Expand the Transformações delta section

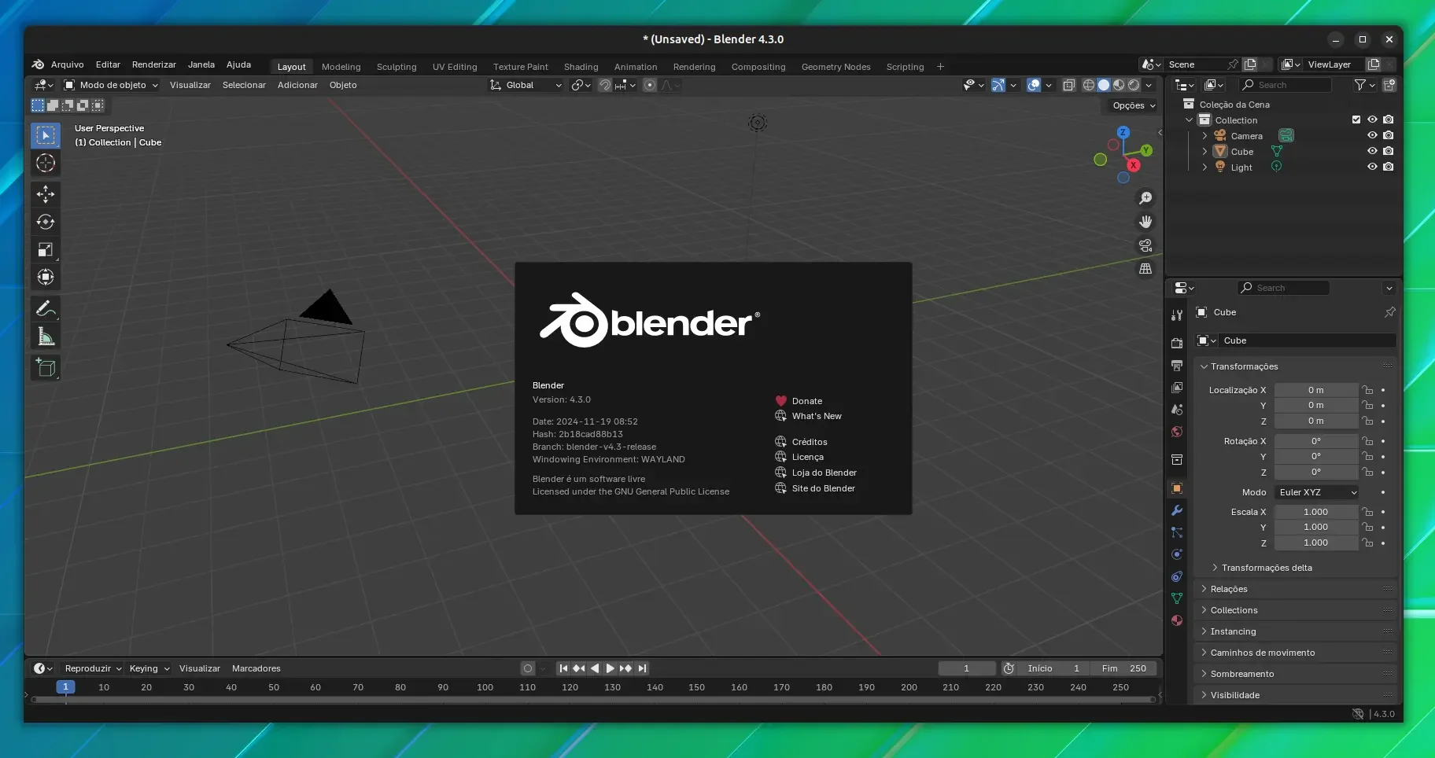click(x=1267, y=568)
